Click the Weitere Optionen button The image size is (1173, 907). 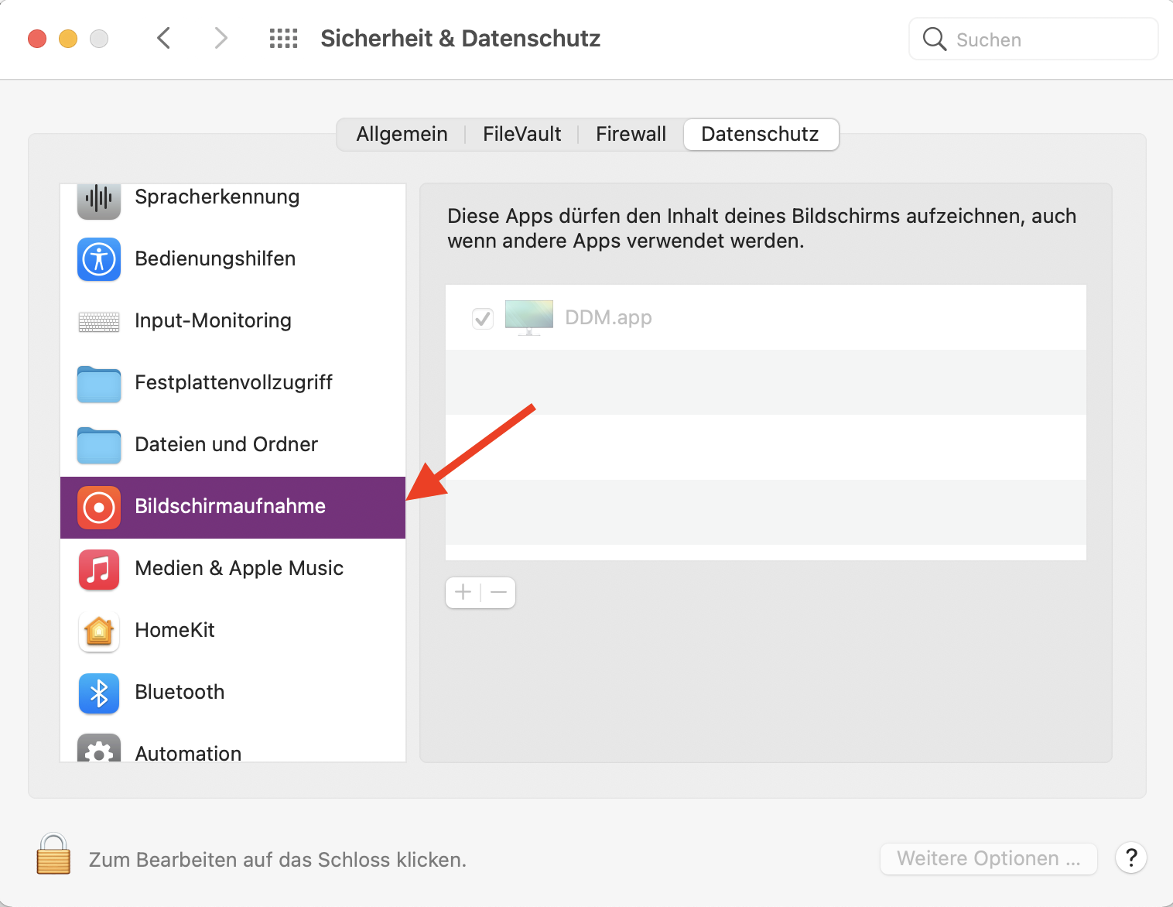point(988,858)
